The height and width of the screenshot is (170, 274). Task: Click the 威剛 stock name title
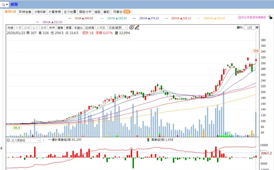(x=14, y=4)
